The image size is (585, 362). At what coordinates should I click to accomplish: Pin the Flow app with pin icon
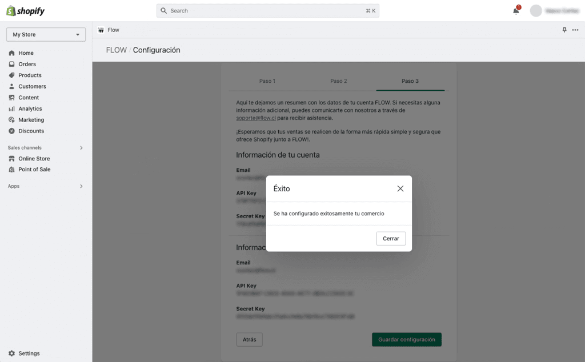pos(564,30)
